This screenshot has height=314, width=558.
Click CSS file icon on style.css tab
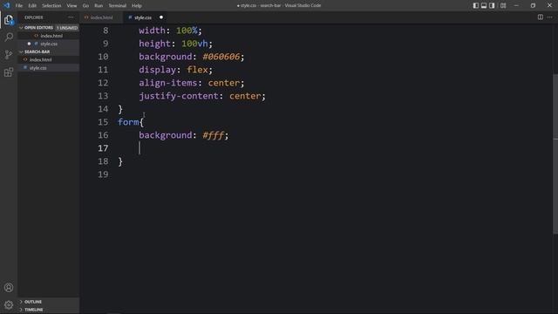coord(130,17)
